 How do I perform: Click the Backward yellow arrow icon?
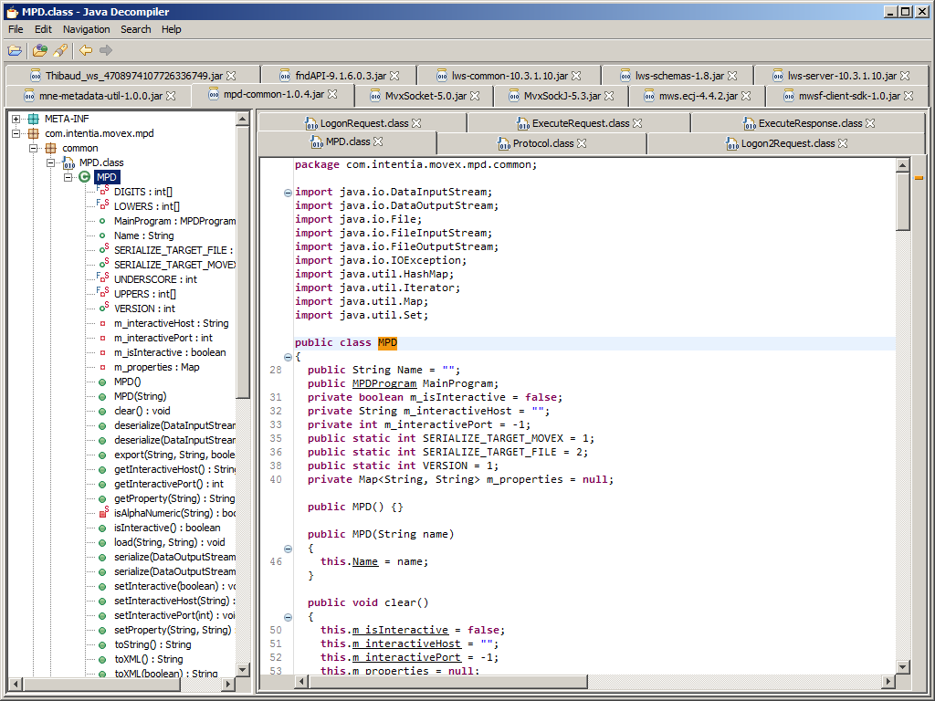point(86,50)
